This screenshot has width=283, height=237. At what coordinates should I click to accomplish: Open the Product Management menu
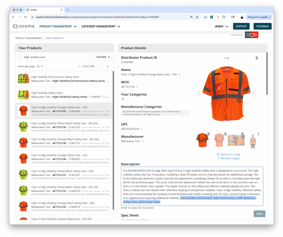pyautogui.click(x=58, y=27)
